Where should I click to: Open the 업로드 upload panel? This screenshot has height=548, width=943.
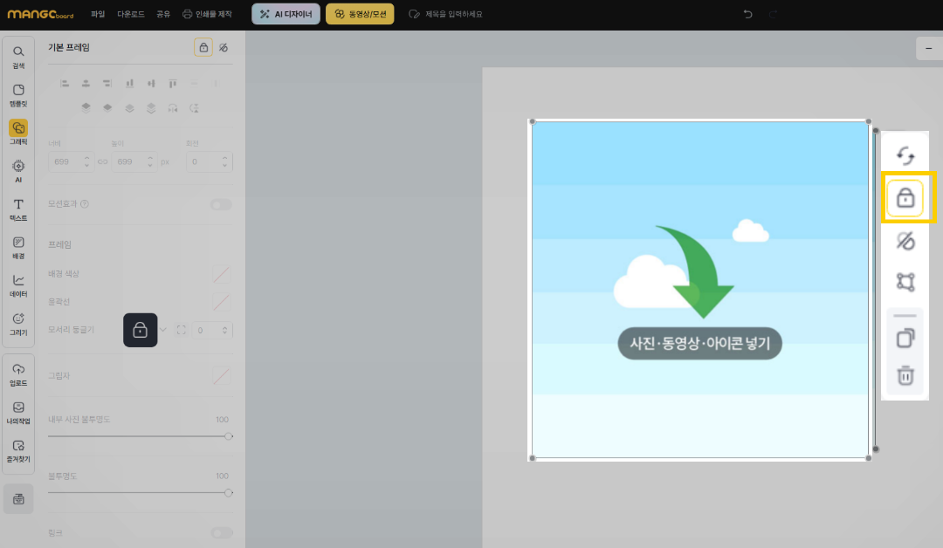click(18, 373)
